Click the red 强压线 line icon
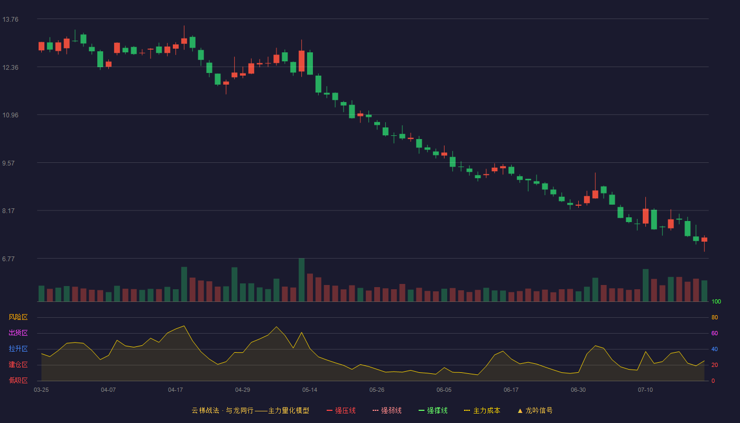 point(329,410)
